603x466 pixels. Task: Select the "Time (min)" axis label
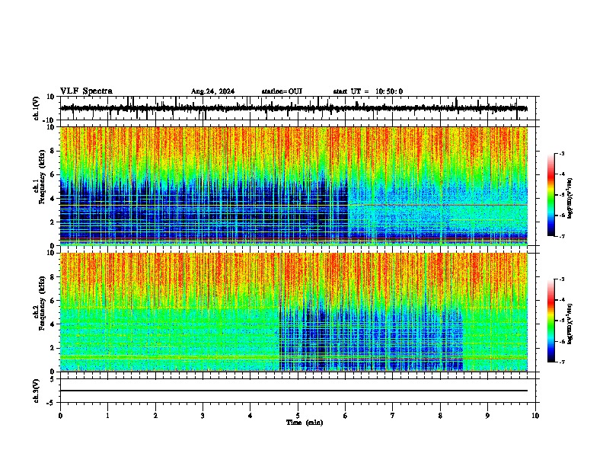pyautogui.click(x=305, y=423)
